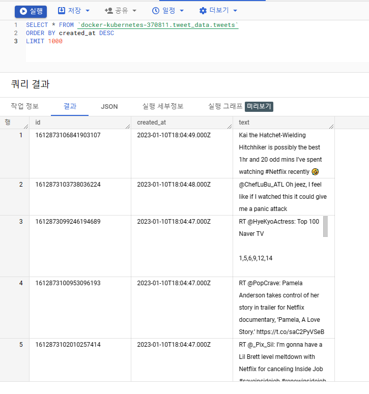Click the share person icon next to 공유
The image size is (369, 394).
(x=109, y=11)
